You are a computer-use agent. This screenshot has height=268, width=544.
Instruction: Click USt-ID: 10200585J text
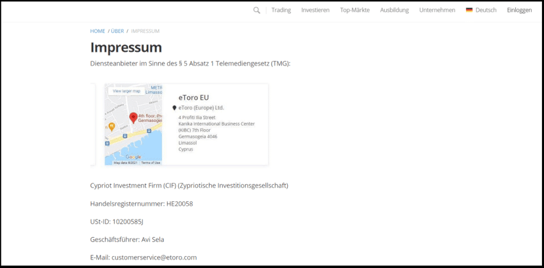click(x=117, y=222)
